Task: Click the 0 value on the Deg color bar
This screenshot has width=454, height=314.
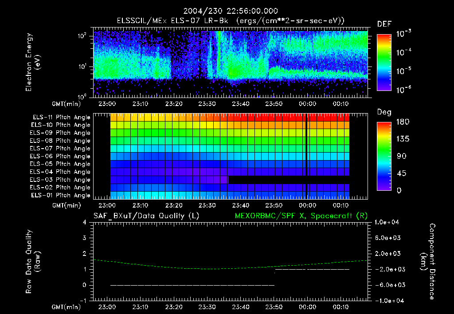Action: pos(399,190)
